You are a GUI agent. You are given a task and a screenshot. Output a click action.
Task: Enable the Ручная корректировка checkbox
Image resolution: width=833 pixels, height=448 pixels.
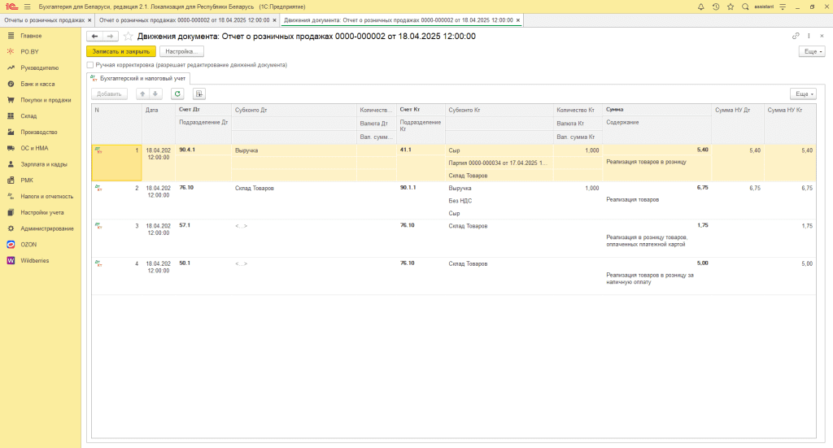click(x=90, y=65)
